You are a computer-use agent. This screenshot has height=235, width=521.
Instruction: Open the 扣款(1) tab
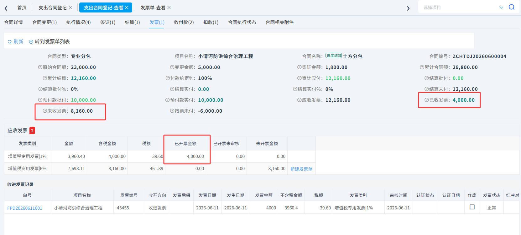click(x=211, y=22)
